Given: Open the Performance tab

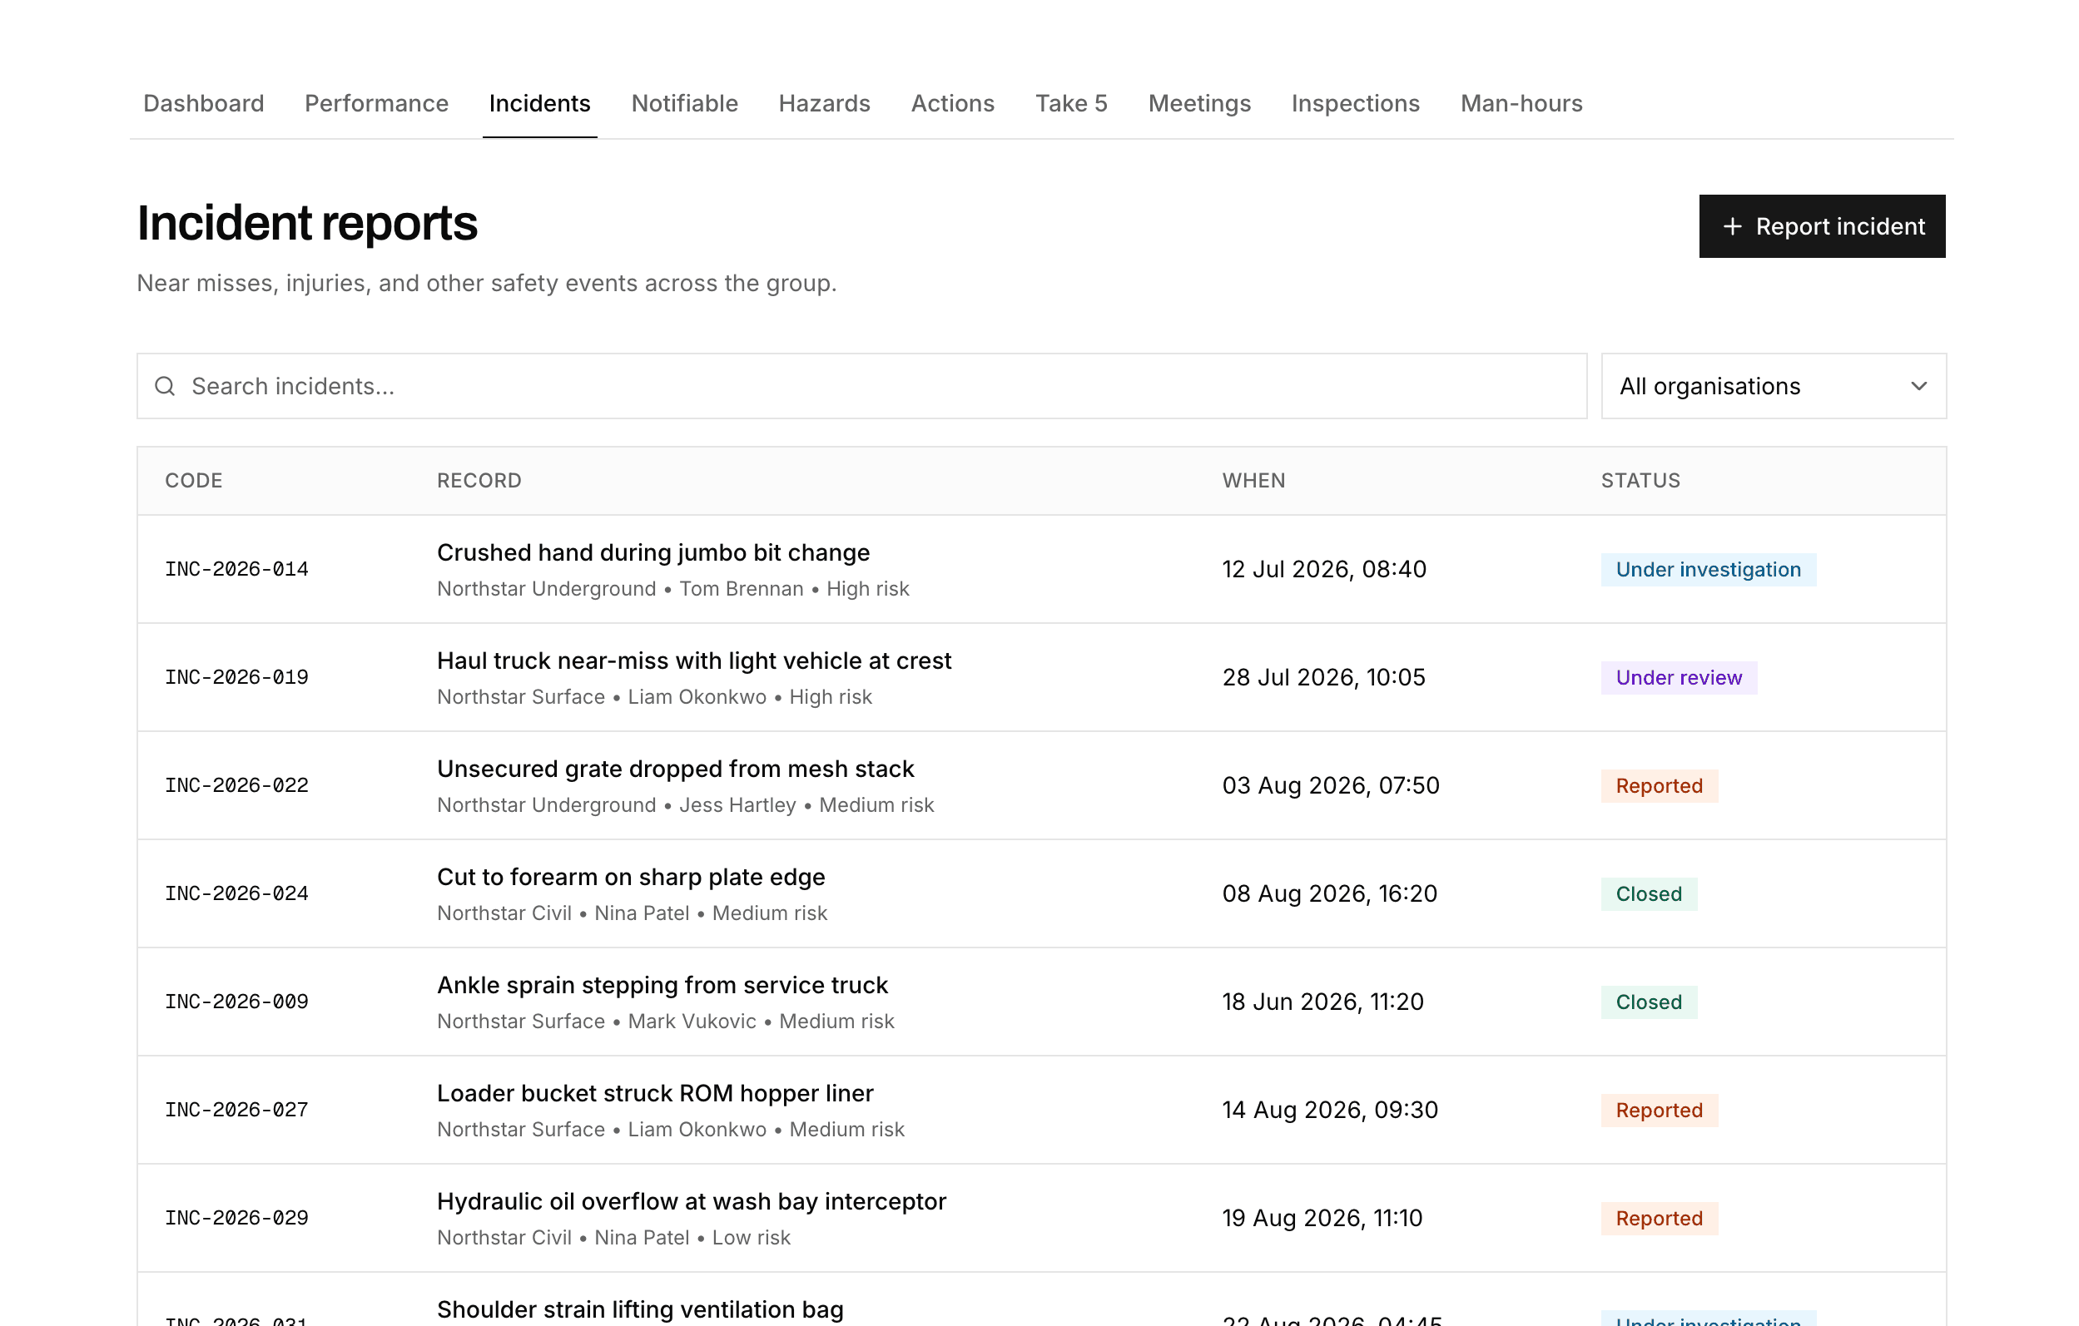Looking at the screenshot, I should (x=376, y=103).
